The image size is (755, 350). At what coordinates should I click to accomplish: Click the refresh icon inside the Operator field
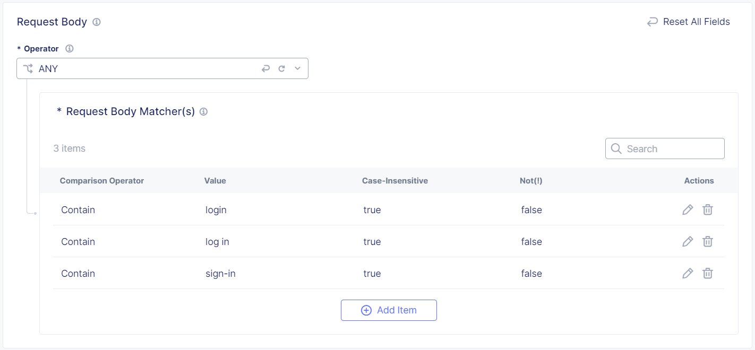pyautogui.click(x=281, y=68)
